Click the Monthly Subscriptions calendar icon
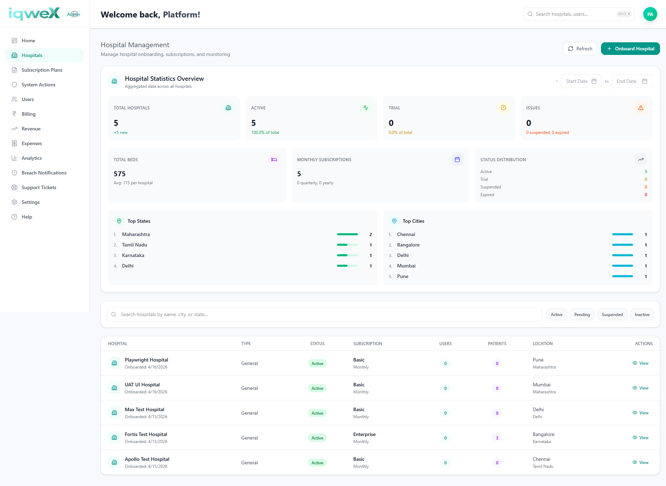666x486 pixels. (x=457, y=159)
